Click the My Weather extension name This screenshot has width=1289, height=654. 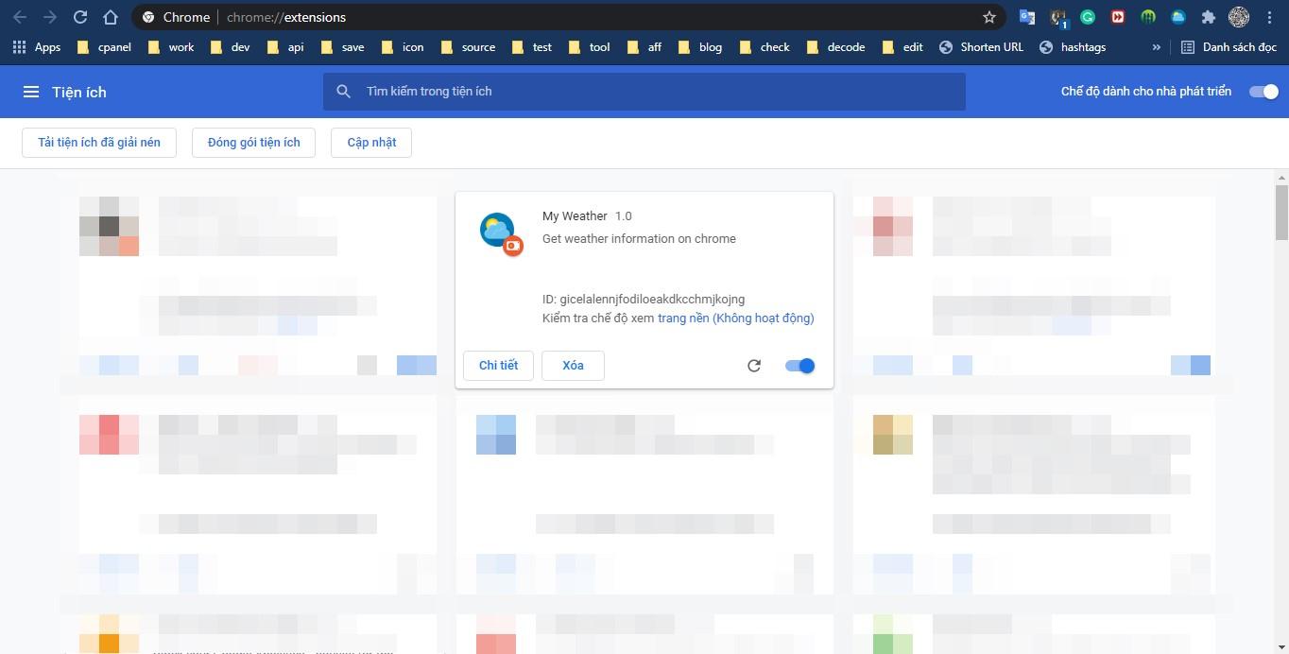[x=575, y=216]
